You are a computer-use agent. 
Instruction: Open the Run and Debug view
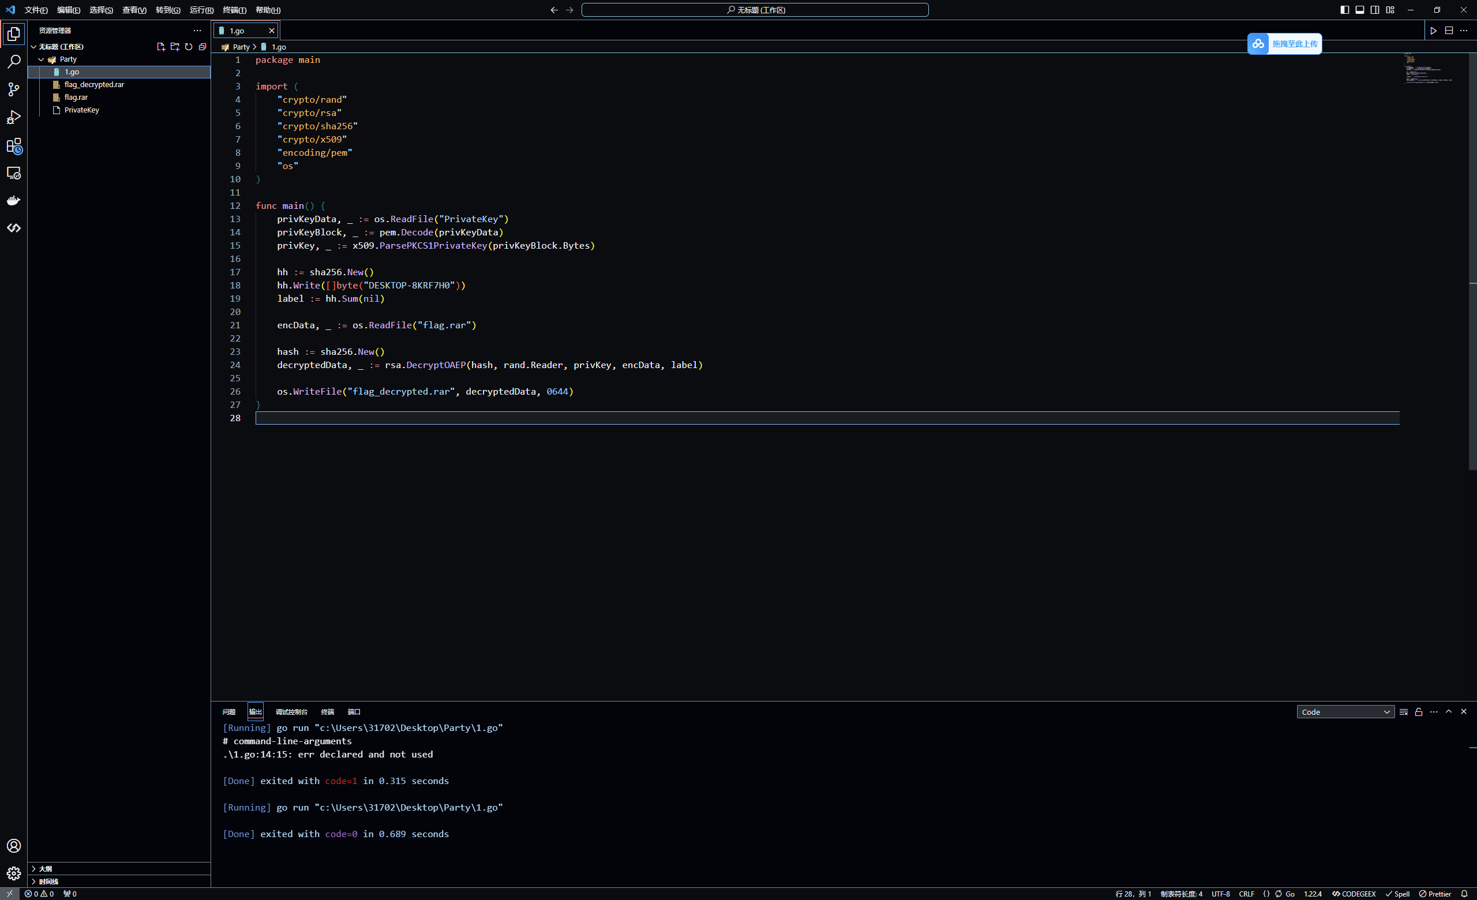[x=14, y=118]
